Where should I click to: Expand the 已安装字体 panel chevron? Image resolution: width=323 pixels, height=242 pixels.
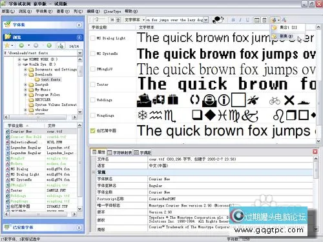click(x=79, y=227)
